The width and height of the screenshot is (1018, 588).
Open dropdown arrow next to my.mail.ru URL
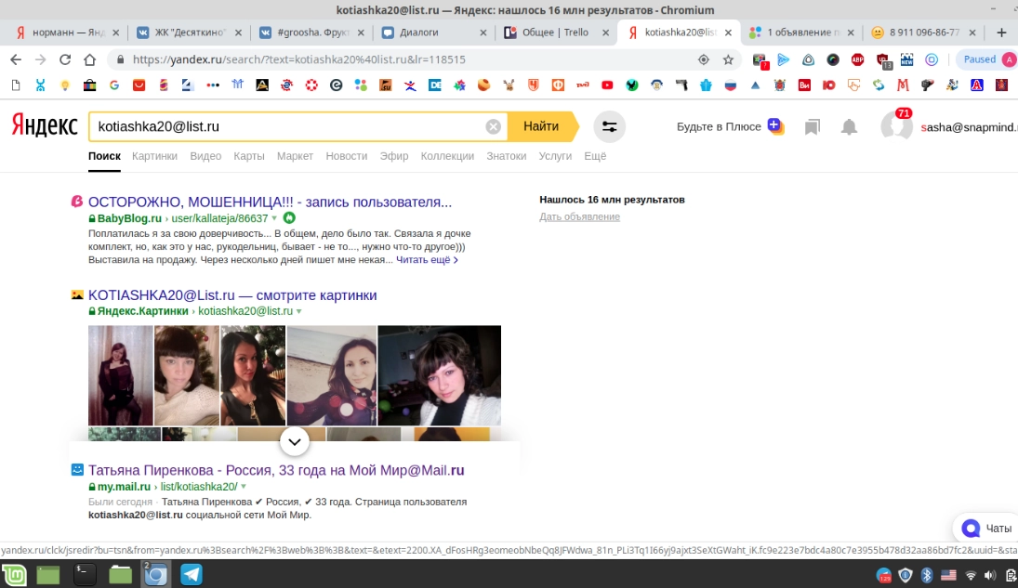(x=244, y=487)
